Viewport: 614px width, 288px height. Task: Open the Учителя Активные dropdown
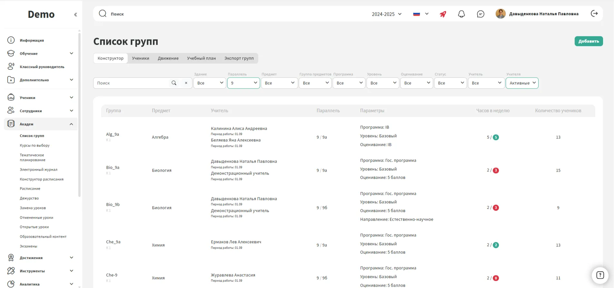[x=522, y=83]
